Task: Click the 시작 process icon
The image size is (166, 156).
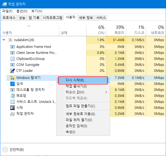Action: coord(13,108)
